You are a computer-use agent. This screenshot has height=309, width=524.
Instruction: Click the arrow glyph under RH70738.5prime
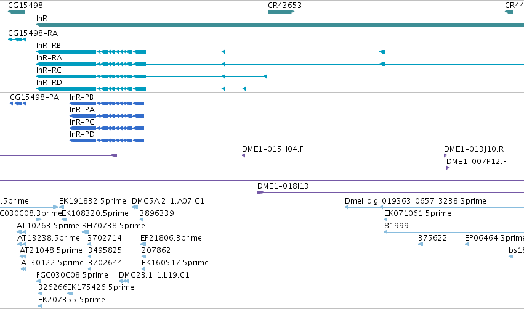tap(85, 232)
